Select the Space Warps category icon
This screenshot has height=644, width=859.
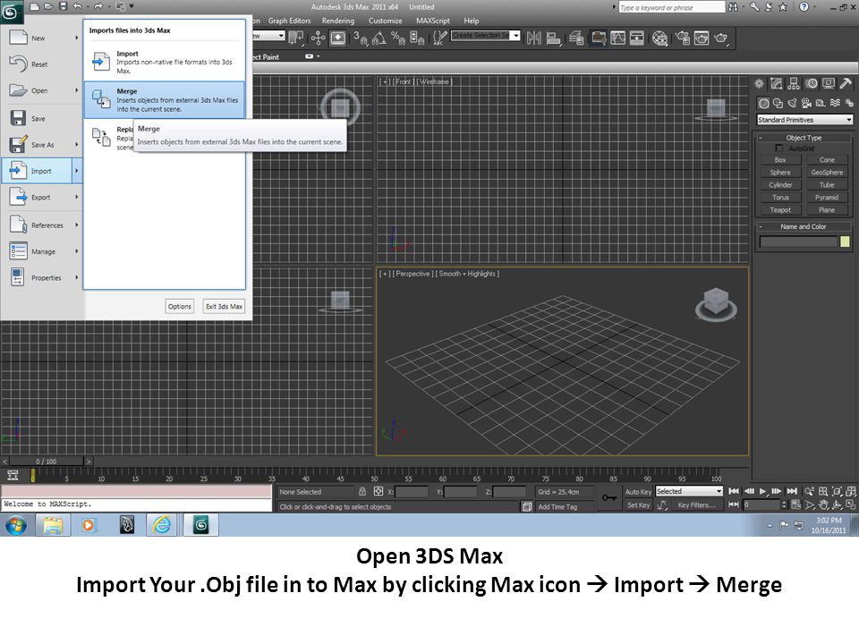(x=835, y=103)
